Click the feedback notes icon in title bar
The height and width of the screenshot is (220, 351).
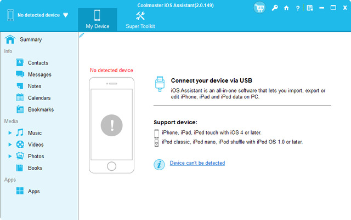point(310,8)
